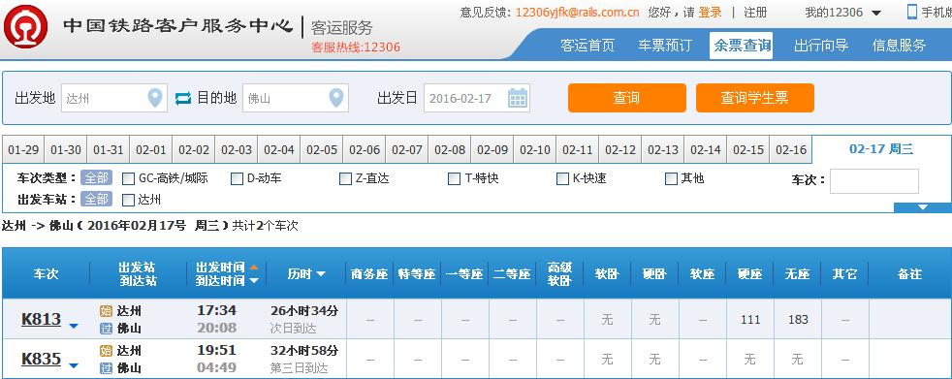Click the 硬卧 column header
The width and height of the screenshot is (952, 379).
(x=654, y=274)
